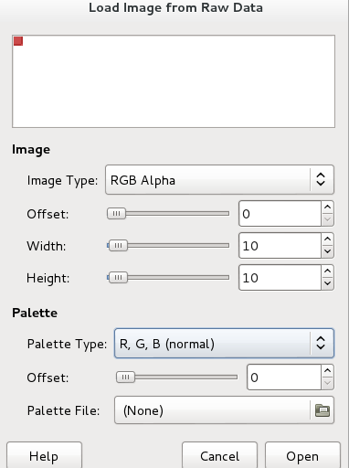Screen dimensions: 349x468
Task: Decrease Height with the down arrow
Action: (x=327, y=283)
